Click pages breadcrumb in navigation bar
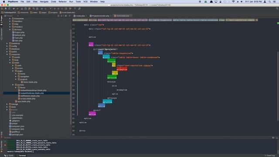The width and height of the screenshot is (279, 157). click(x=43, y=13)
